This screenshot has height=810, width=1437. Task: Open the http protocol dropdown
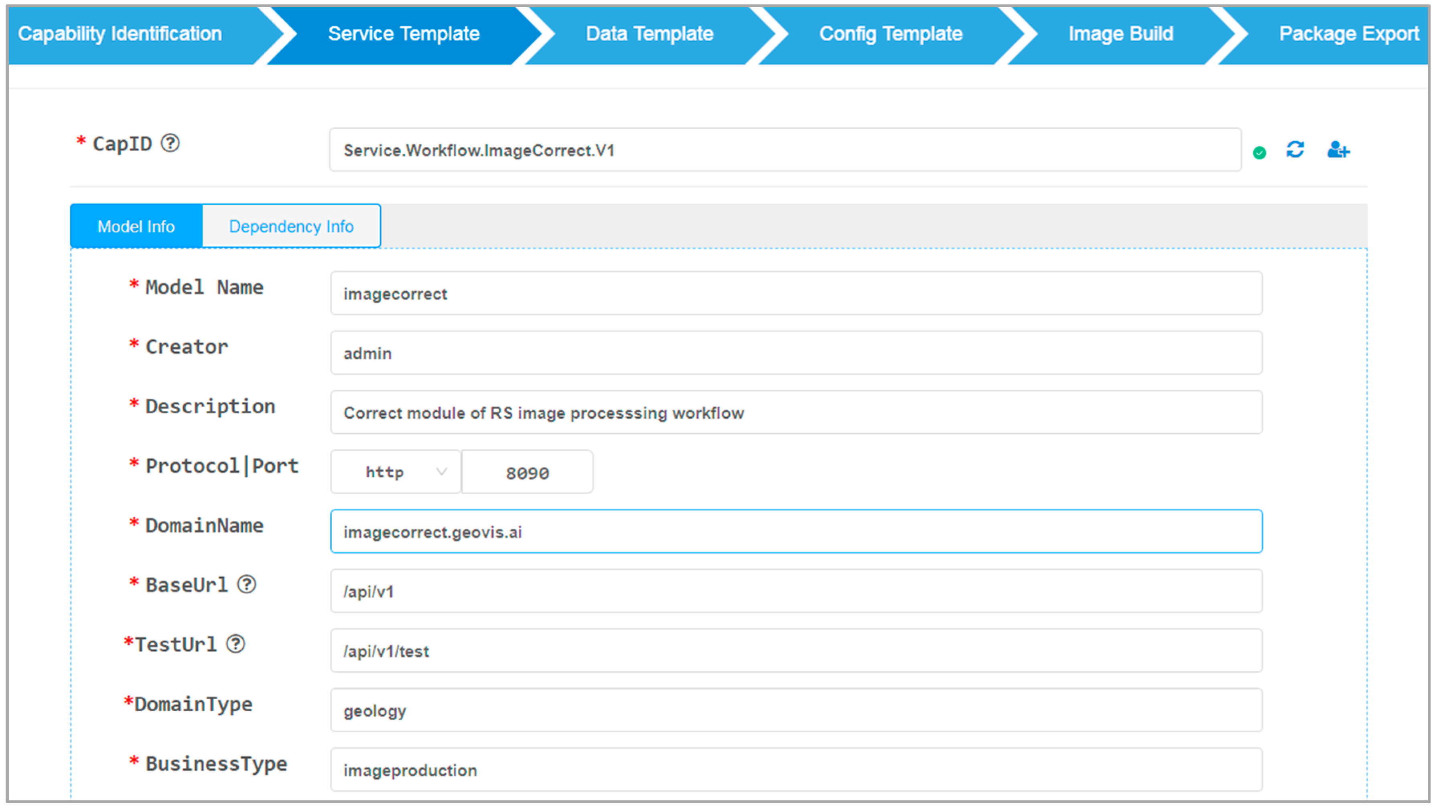coord(396,472)
